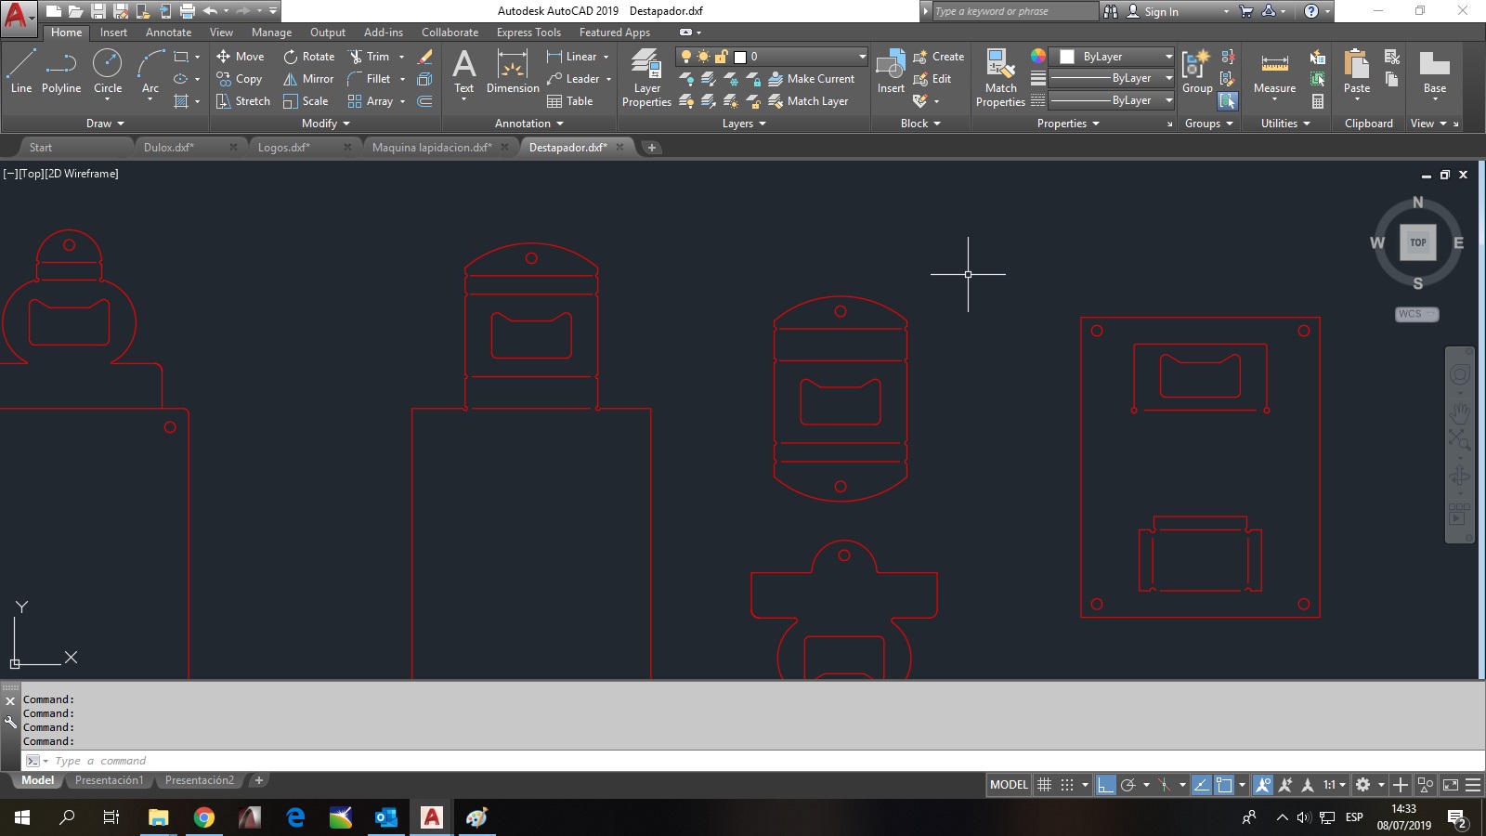Select the Line drawing tool
Image resolution: width=1486 pixels, height=836 pixels.
click(x=21, y=72)
